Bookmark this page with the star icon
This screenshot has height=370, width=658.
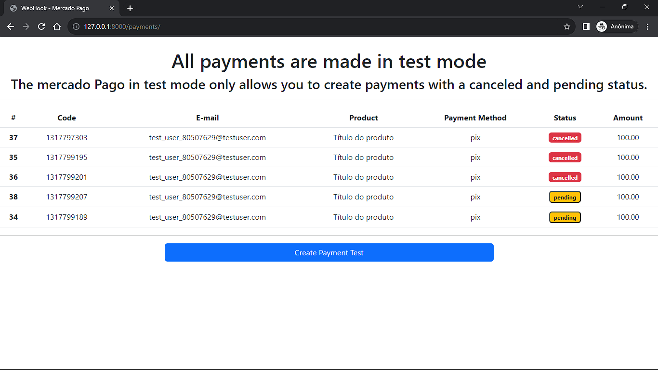pyautogui.click(x=567, y=26)
